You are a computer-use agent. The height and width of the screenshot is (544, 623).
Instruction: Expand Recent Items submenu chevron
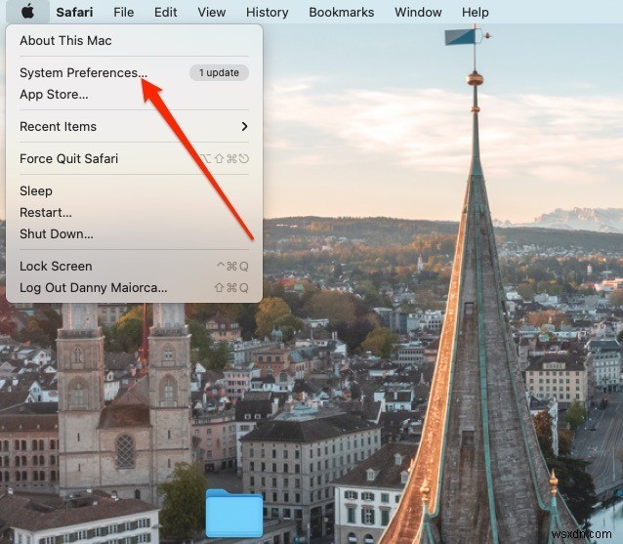click(x=244, y=126)
